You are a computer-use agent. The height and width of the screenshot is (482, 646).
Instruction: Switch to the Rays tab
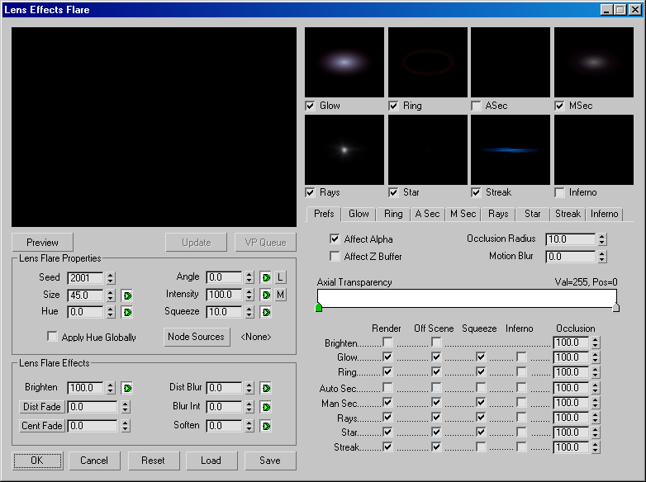497,214
